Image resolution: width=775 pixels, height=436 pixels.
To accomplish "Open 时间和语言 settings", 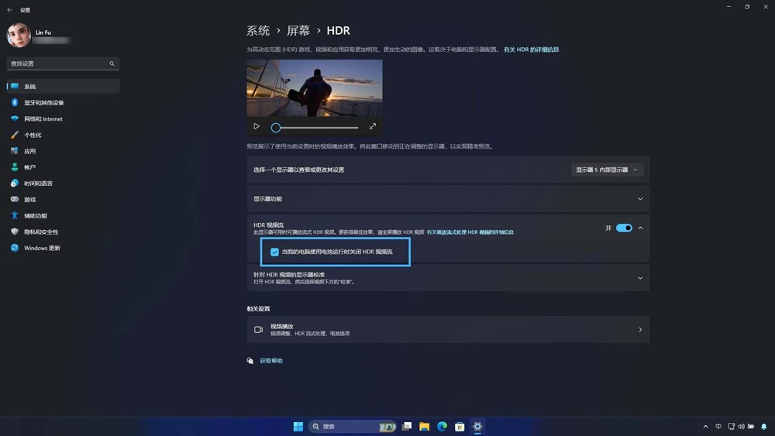I will (63, 184).
